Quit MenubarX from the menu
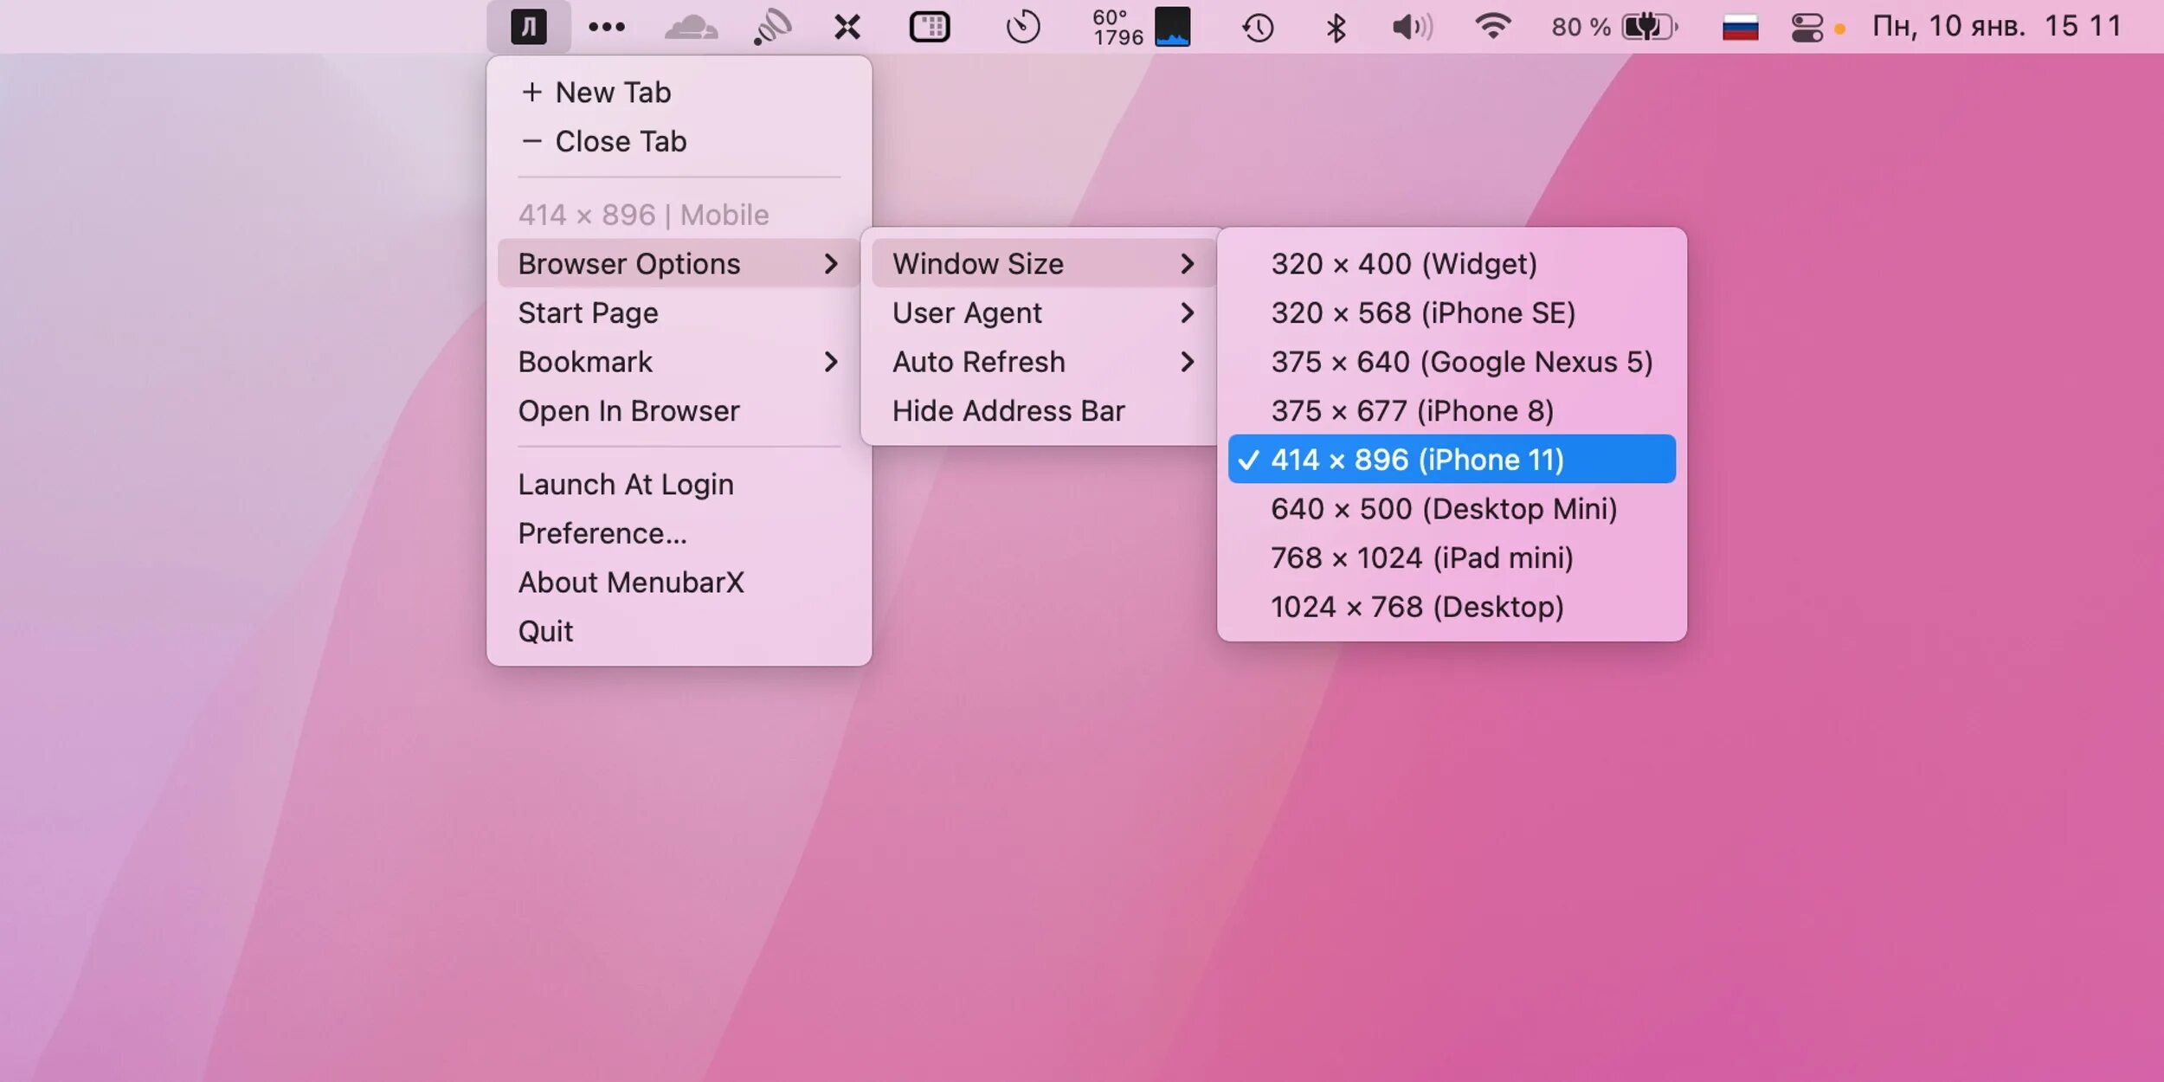 (x=545, y=631)
